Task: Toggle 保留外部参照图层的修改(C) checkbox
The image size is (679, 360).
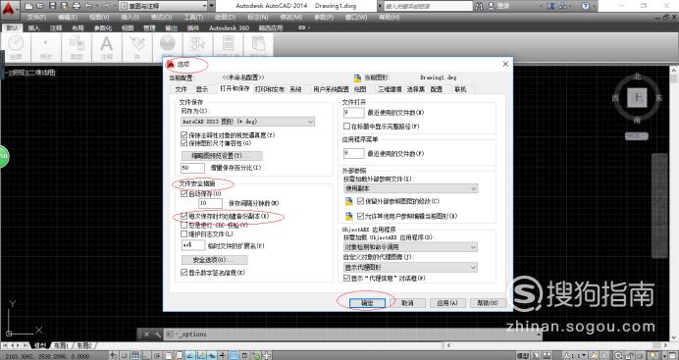Action: point(361,201)
